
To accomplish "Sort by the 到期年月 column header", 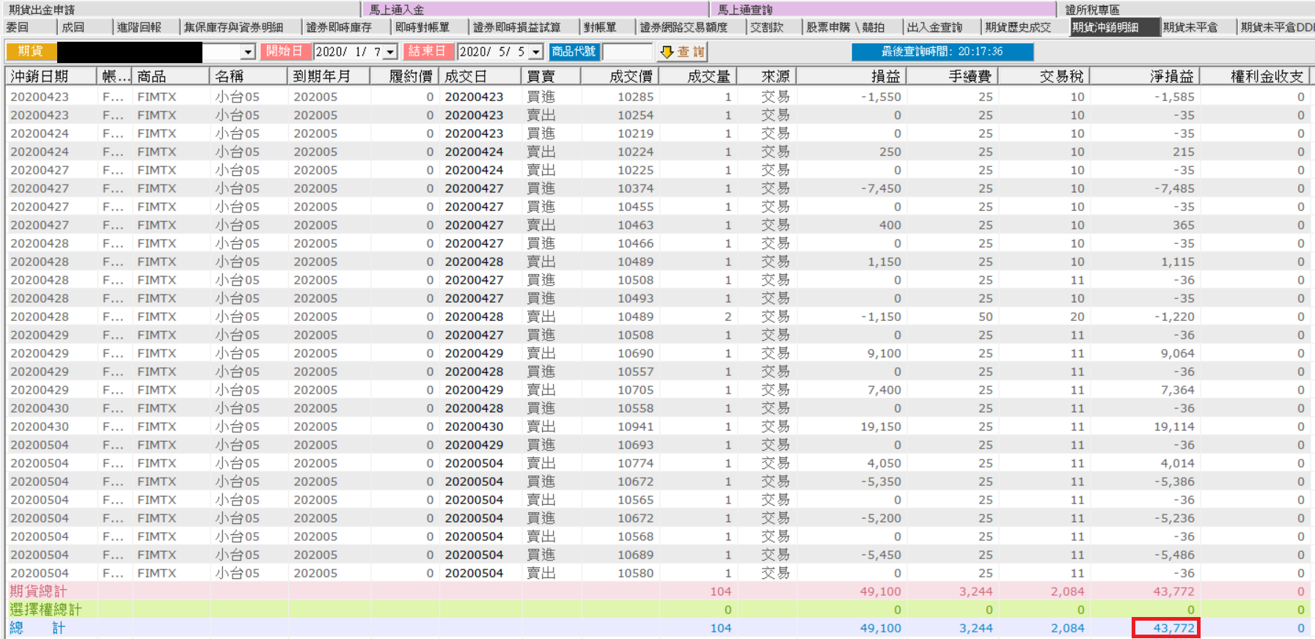I will click(329, 76).
